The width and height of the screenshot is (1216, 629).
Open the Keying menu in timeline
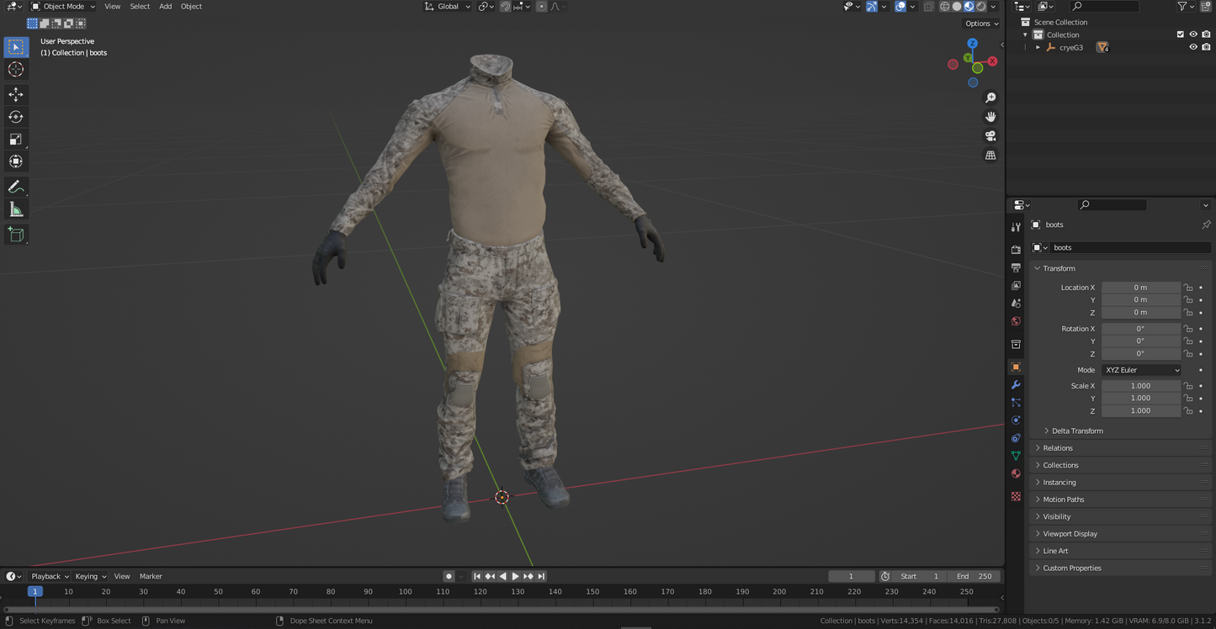pos(90,576)
